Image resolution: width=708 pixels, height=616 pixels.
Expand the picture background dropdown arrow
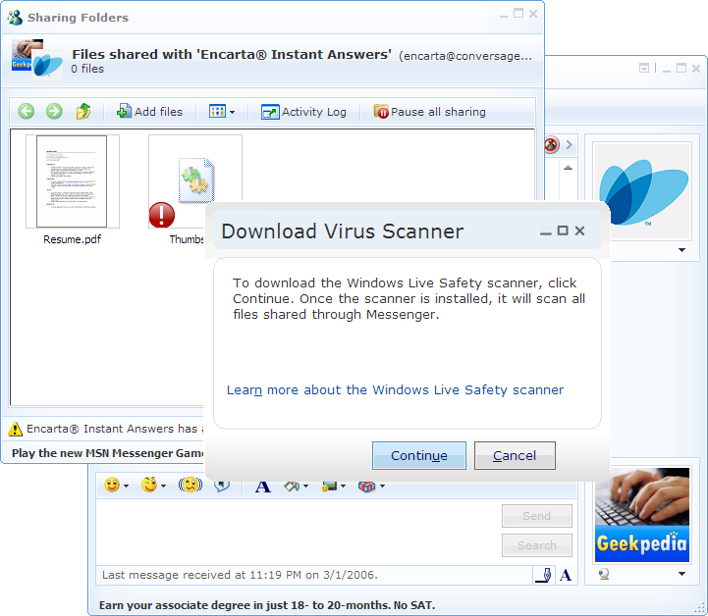pos(343,487)
